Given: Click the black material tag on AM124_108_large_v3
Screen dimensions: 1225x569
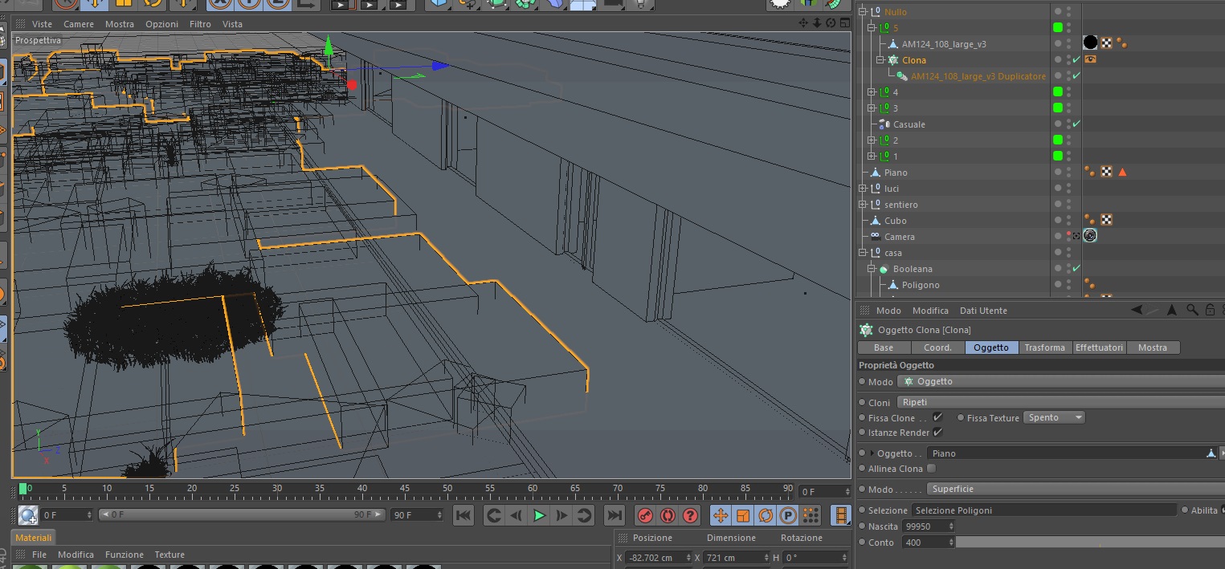Looking at the screenshot, I should (x=1090, y=43).
